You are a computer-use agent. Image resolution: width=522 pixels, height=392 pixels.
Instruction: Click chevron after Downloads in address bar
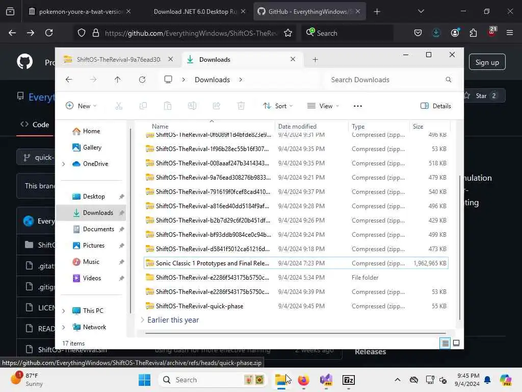(241, 80)
